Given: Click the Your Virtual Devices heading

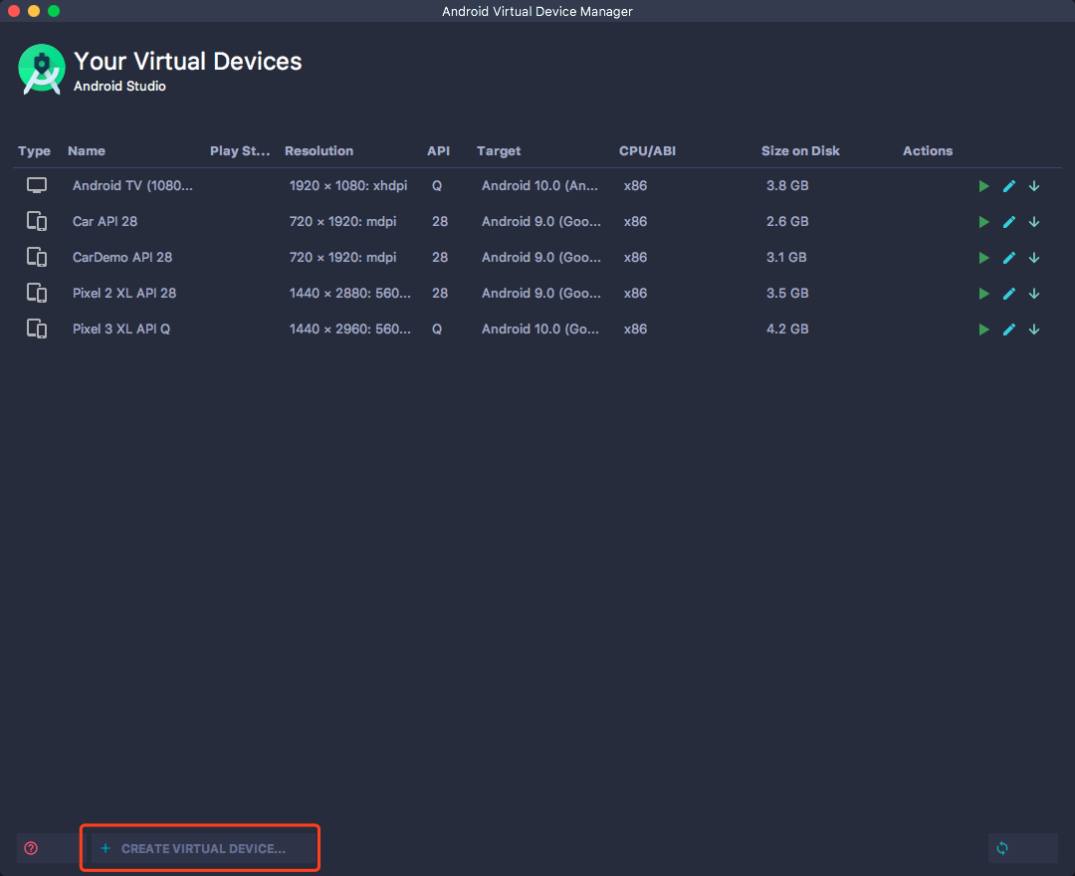Looking at the screenshot, I should (x=188, y=61).
